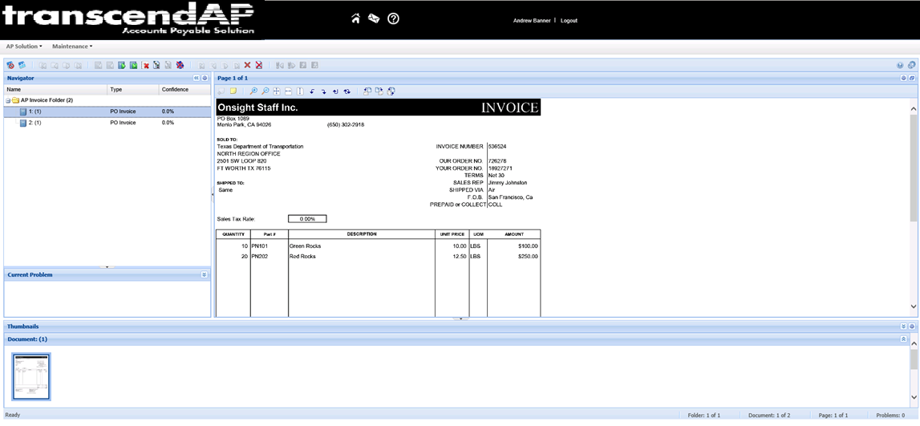Collapse the Thumbnails panel

pos(904,326)
